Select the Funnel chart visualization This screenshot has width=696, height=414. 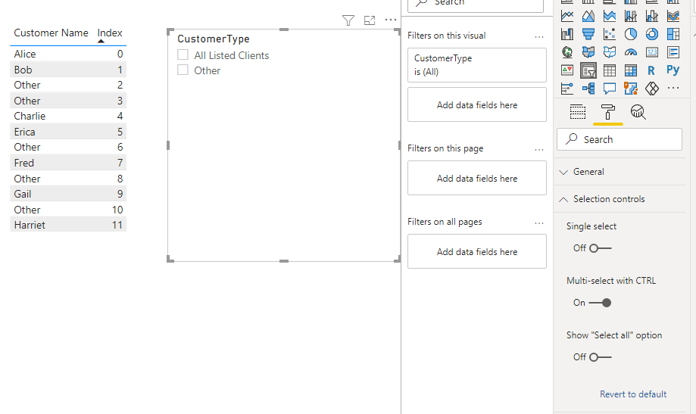tap(588, 34)
